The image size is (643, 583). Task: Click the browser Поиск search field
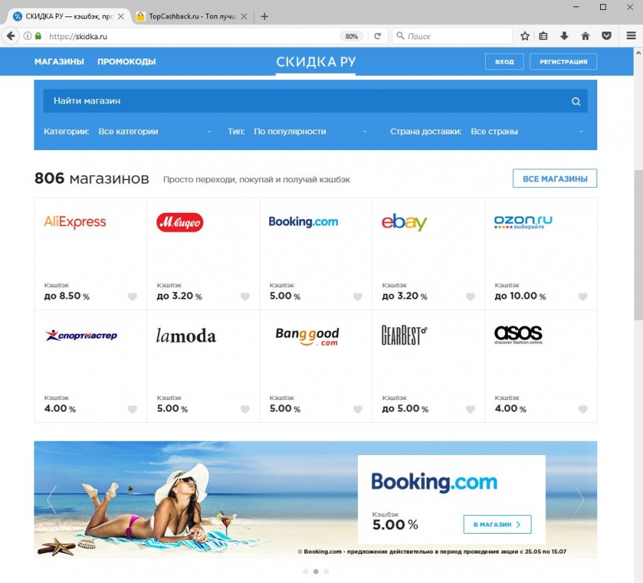(x=452, y=36)
